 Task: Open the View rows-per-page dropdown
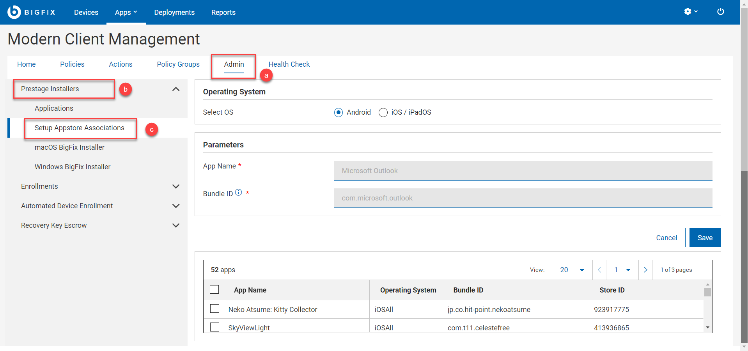572,270
